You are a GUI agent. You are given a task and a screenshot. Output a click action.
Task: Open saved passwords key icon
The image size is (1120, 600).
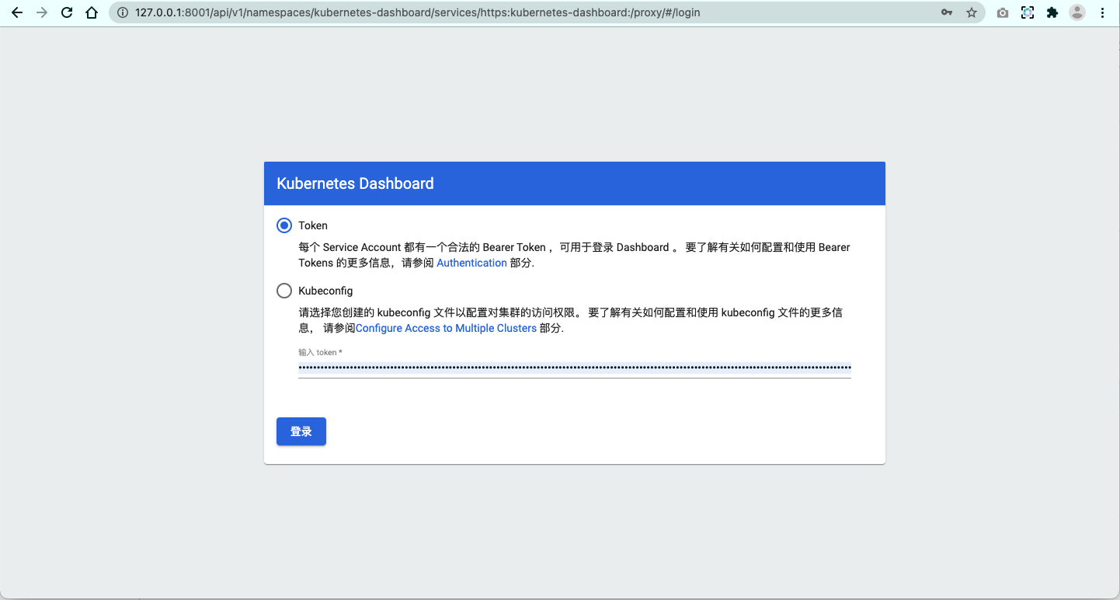[947, 12]
